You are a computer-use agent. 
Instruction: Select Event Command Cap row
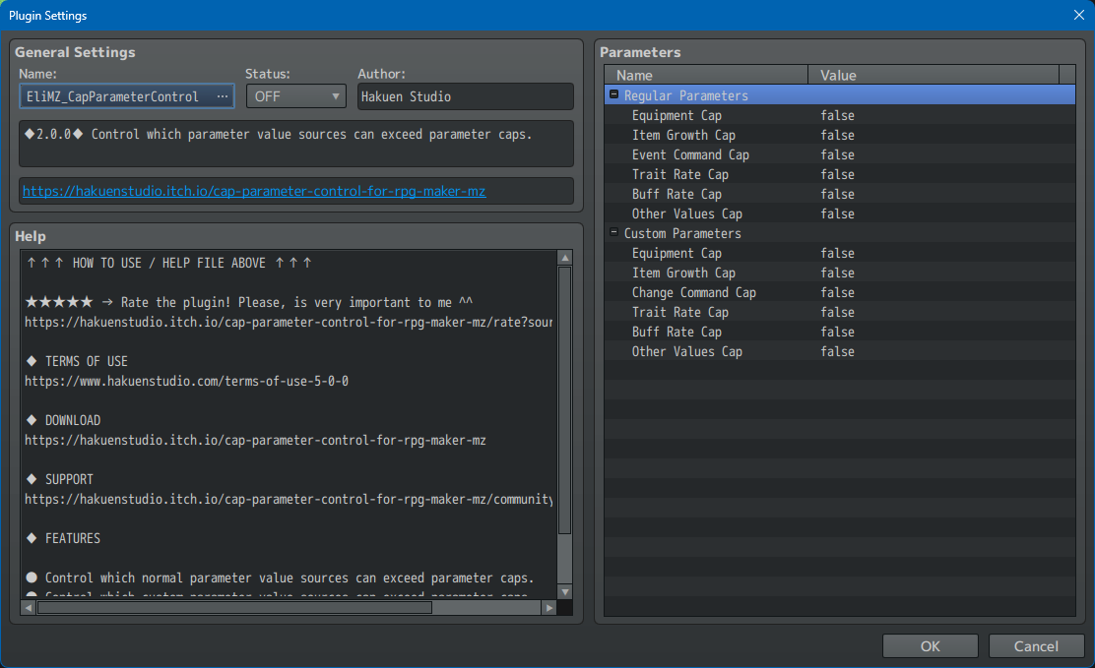(839, 154)
